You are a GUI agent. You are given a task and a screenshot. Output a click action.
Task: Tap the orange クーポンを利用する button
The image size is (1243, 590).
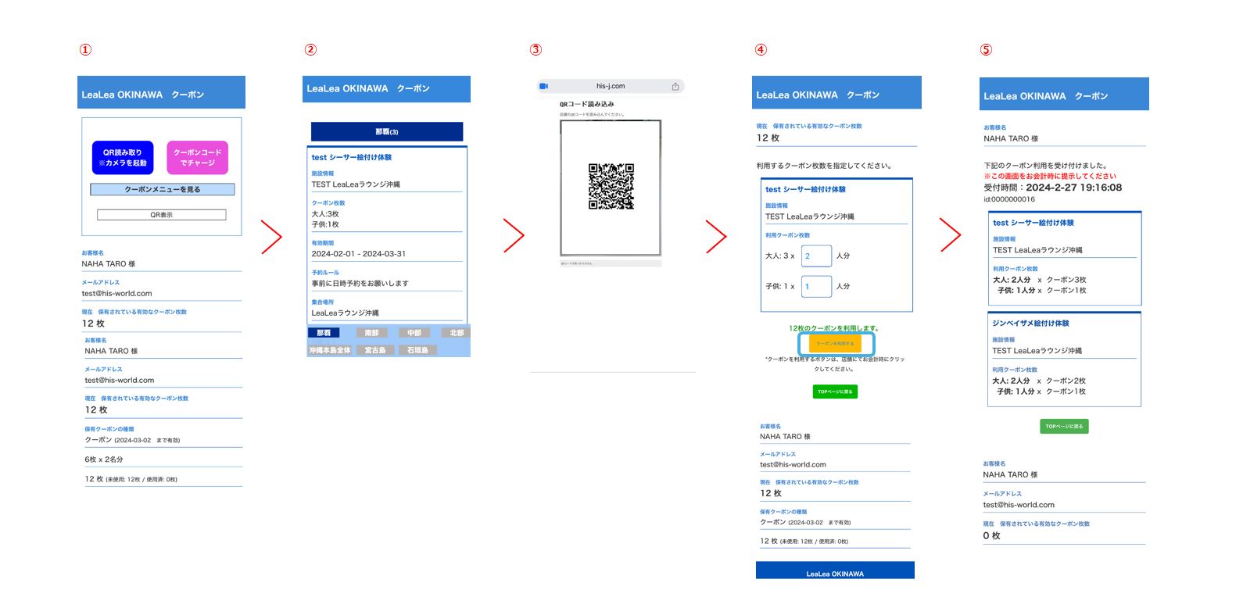point(835,343)
